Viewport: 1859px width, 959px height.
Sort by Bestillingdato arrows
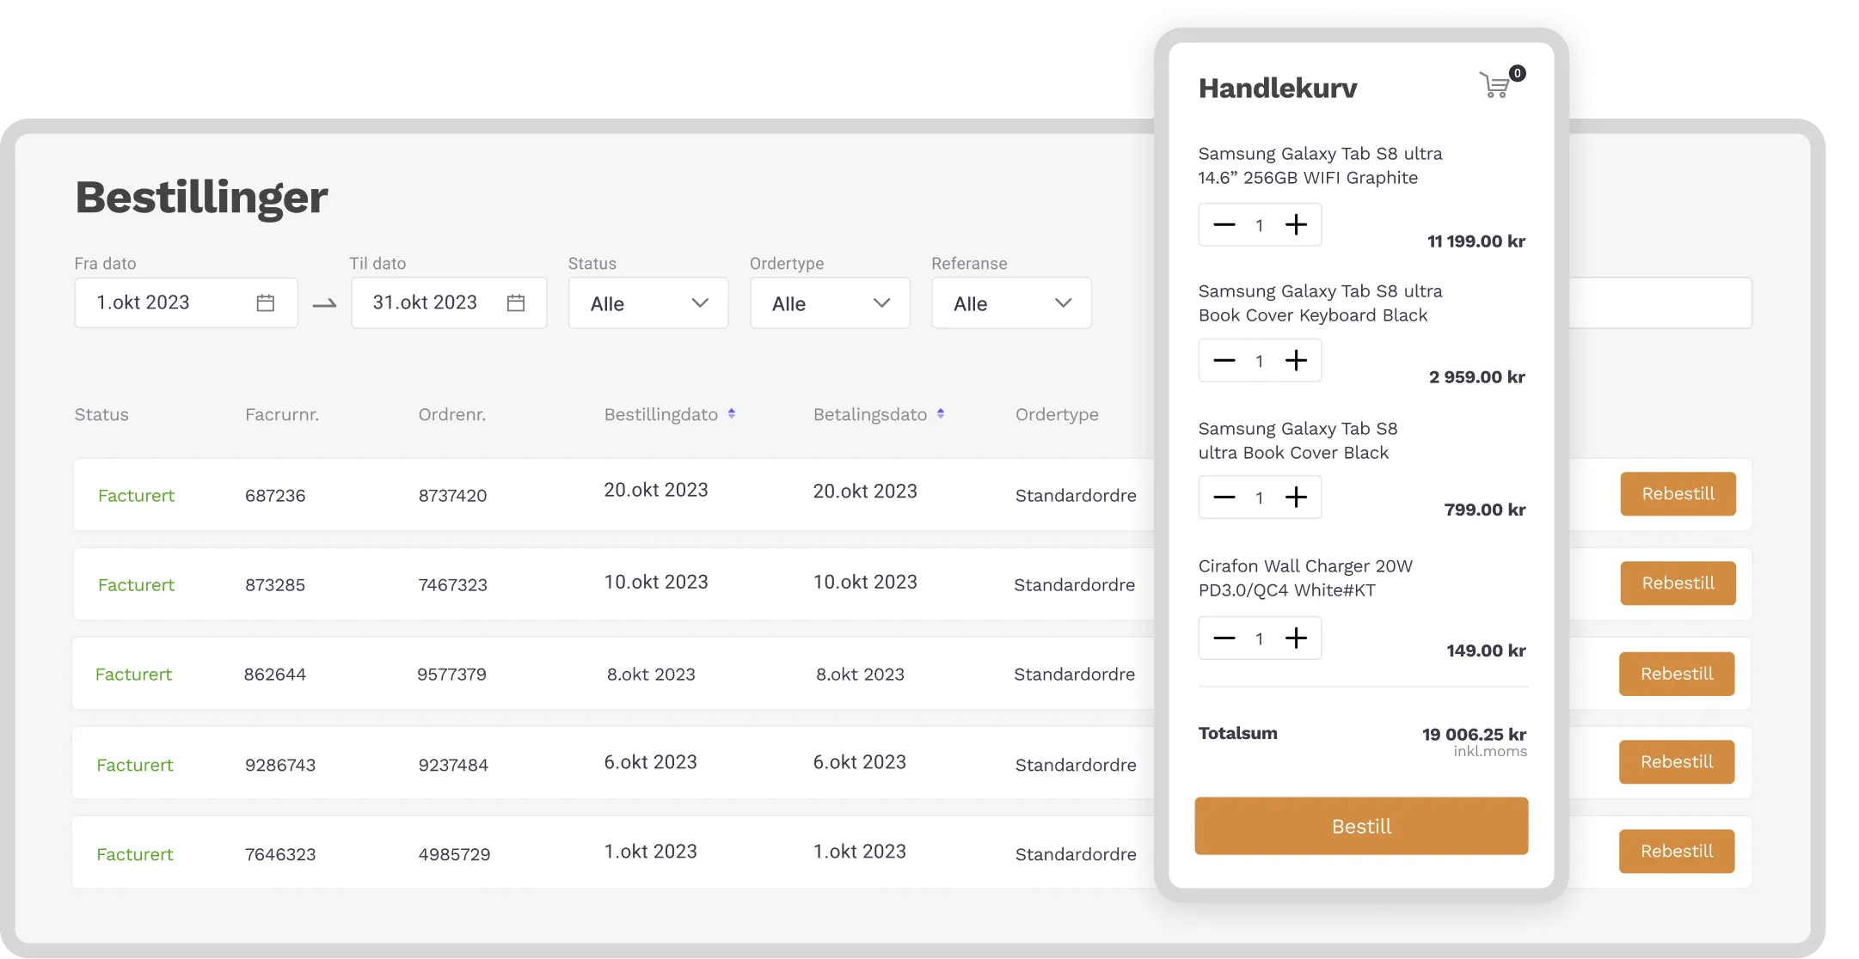732,414
